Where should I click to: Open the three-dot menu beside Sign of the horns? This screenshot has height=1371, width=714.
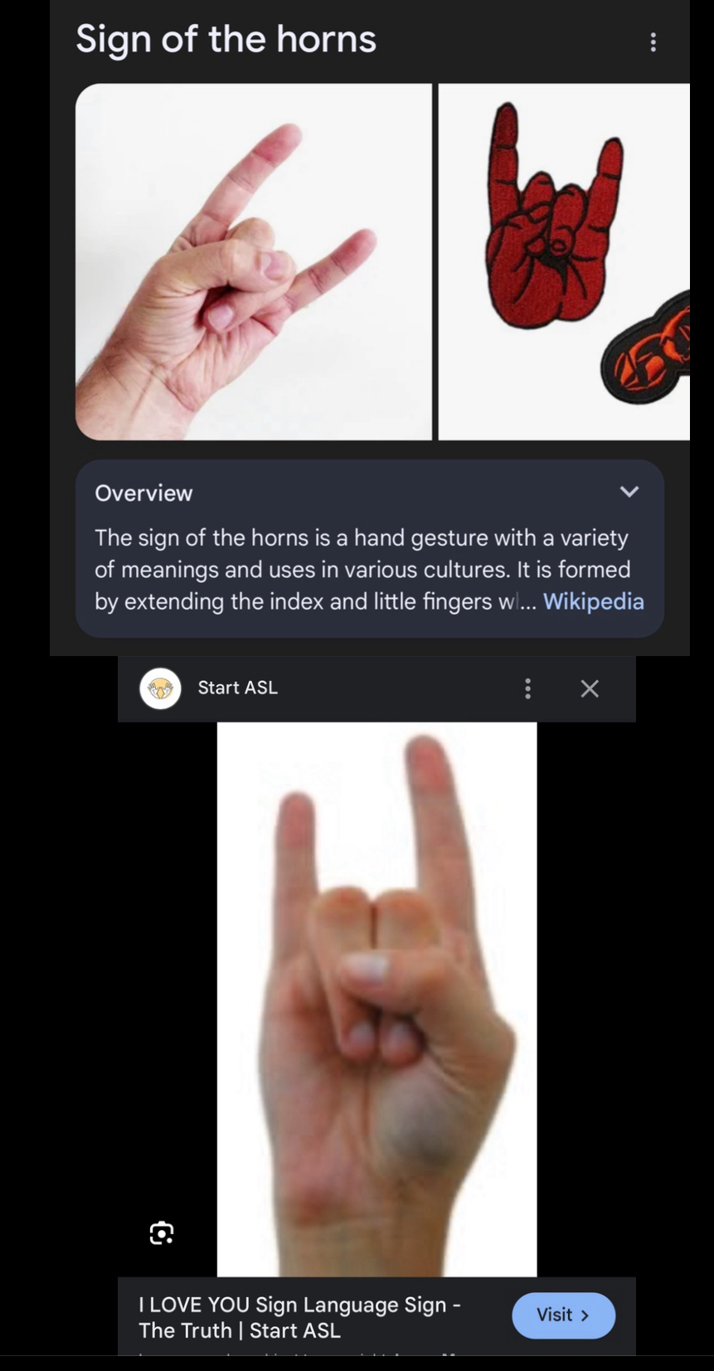pos(653,42)
